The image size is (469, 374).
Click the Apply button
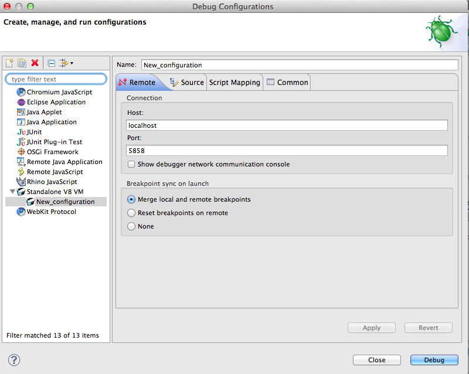pos(372,328)
